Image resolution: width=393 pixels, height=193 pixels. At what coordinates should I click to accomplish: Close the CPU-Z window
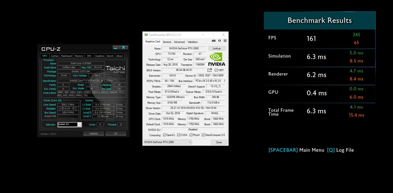pos(123,47)
